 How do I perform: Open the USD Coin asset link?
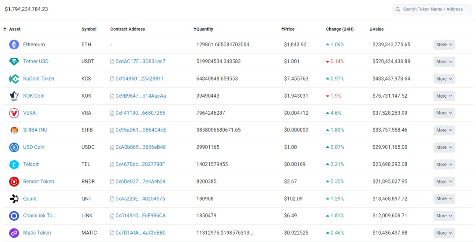[x=33, y=147]
